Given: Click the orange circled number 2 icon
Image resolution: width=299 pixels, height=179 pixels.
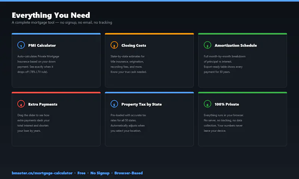Looking at the screenshot, I should click(x=114, y=45).
